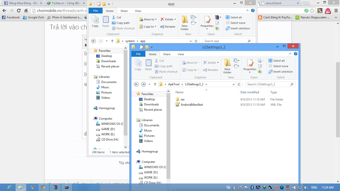
Task: Collapse the ribbon in LGSettings3_2 window
Action: pyautogui.click(x=290, y=54)
